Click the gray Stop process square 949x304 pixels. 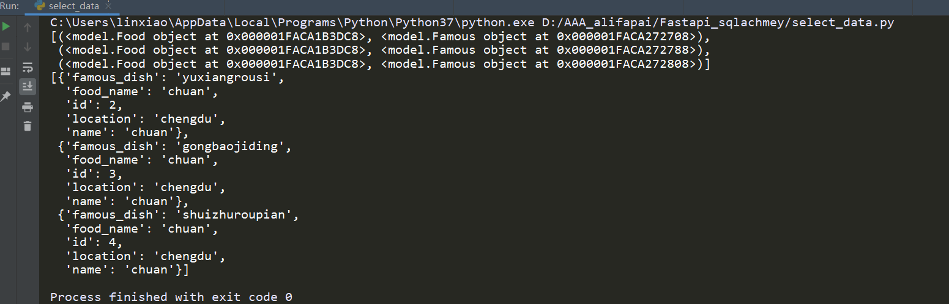[6, 46]
